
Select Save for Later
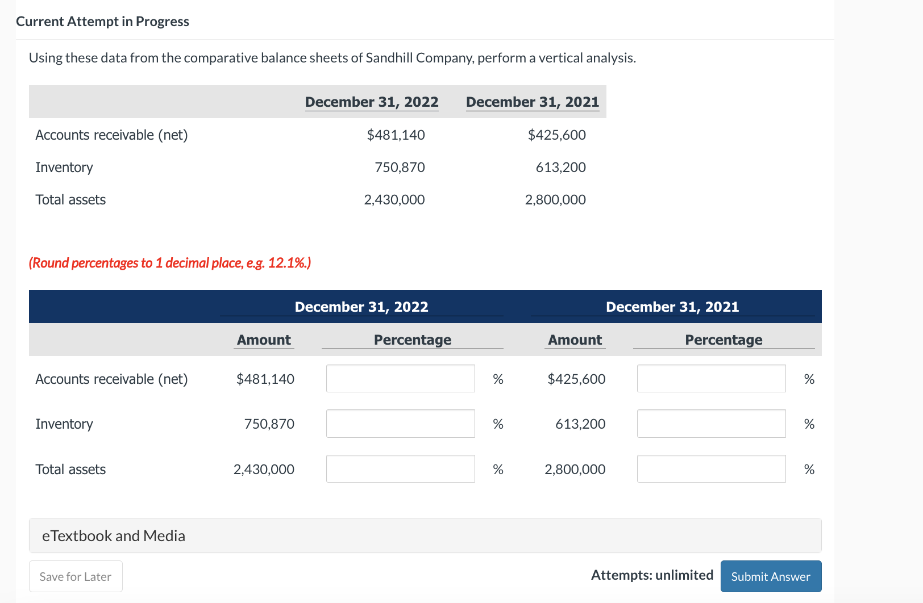(75, 576)
